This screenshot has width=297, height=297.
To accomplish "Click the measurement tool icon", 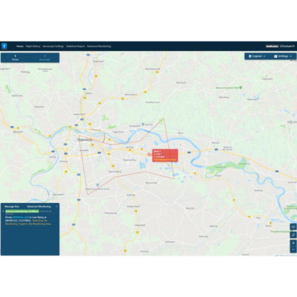I will (293, 235).
